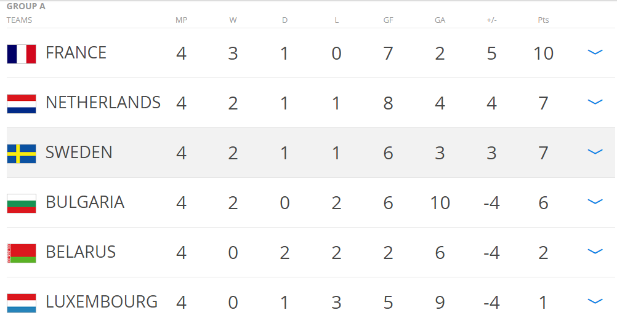Select the NETHERLANDS team name
The width and height of the screenshot is (617, 318).
(103, 103)
